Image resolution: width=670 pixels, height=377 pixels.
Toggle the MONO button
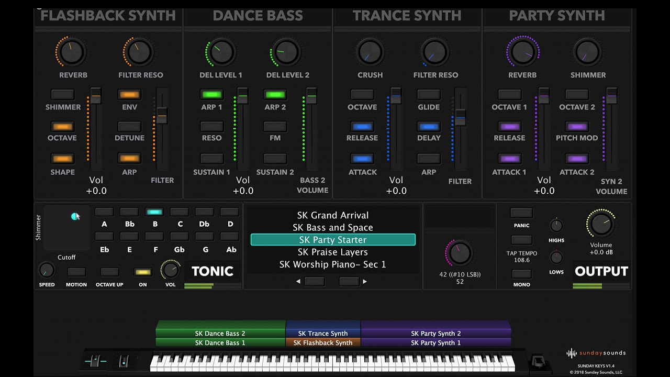coord(521,274)
